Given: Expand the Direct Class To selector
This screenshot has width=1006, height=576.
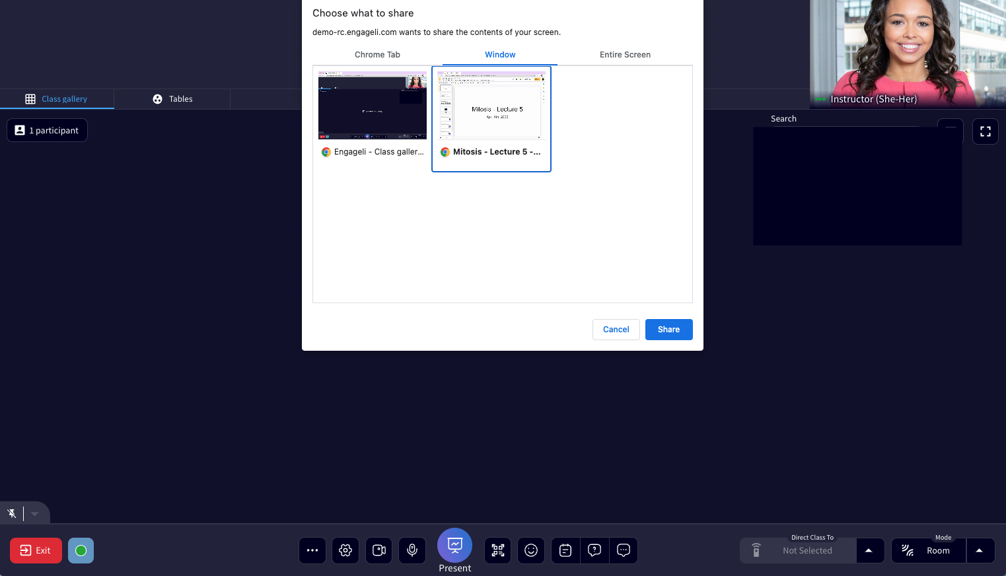Looking at the screenshot, I should [870, 550].
